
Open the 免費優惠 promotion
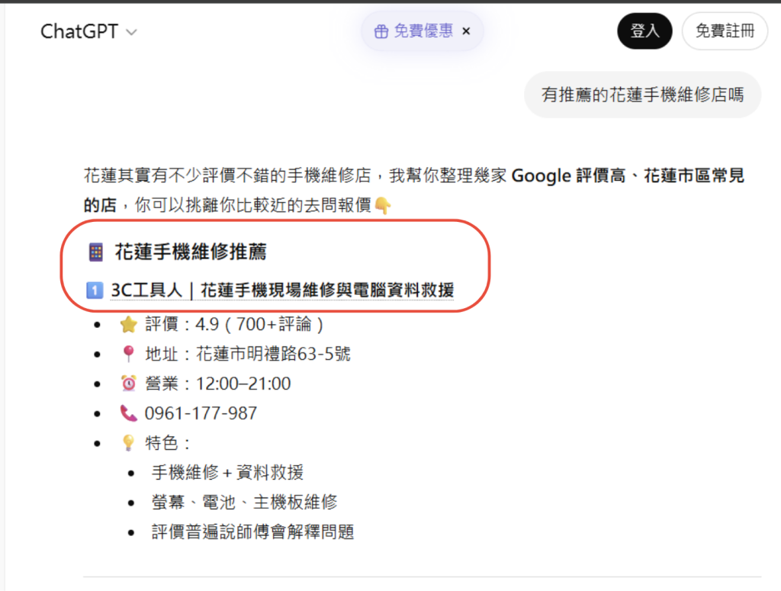[423, 31]
